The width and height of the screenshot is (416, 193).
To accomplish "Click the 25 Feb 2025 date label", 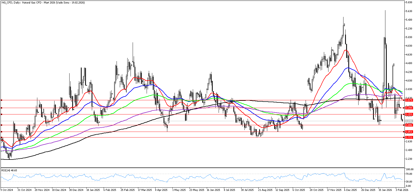I will (x=128, y=190).
